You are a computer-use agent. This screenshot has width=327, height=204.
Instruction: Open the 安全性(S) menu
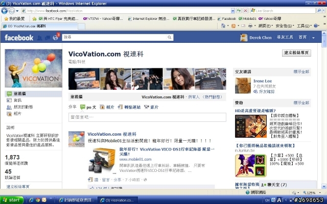tap(285, 26)
